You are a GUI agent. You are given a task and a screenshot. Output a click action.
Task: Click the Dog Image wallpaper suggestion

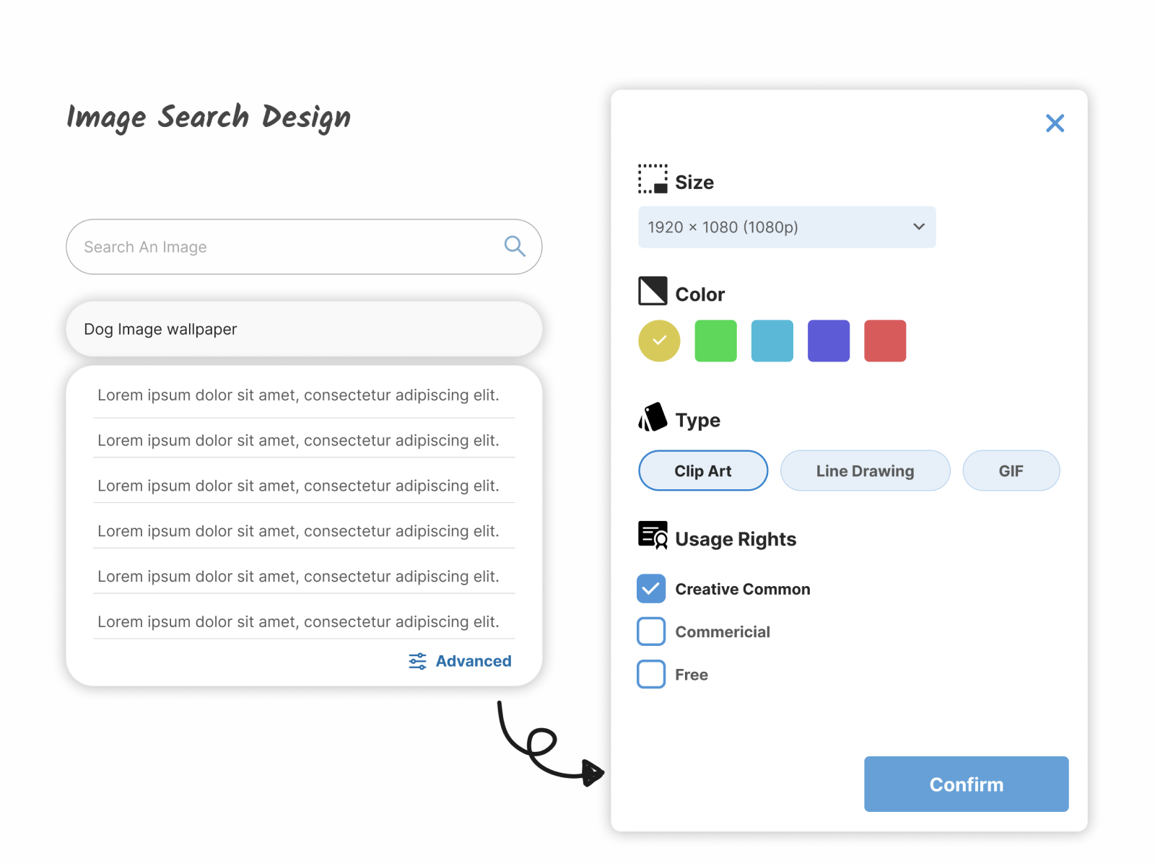pyautogui.click(x=303, y=329)
